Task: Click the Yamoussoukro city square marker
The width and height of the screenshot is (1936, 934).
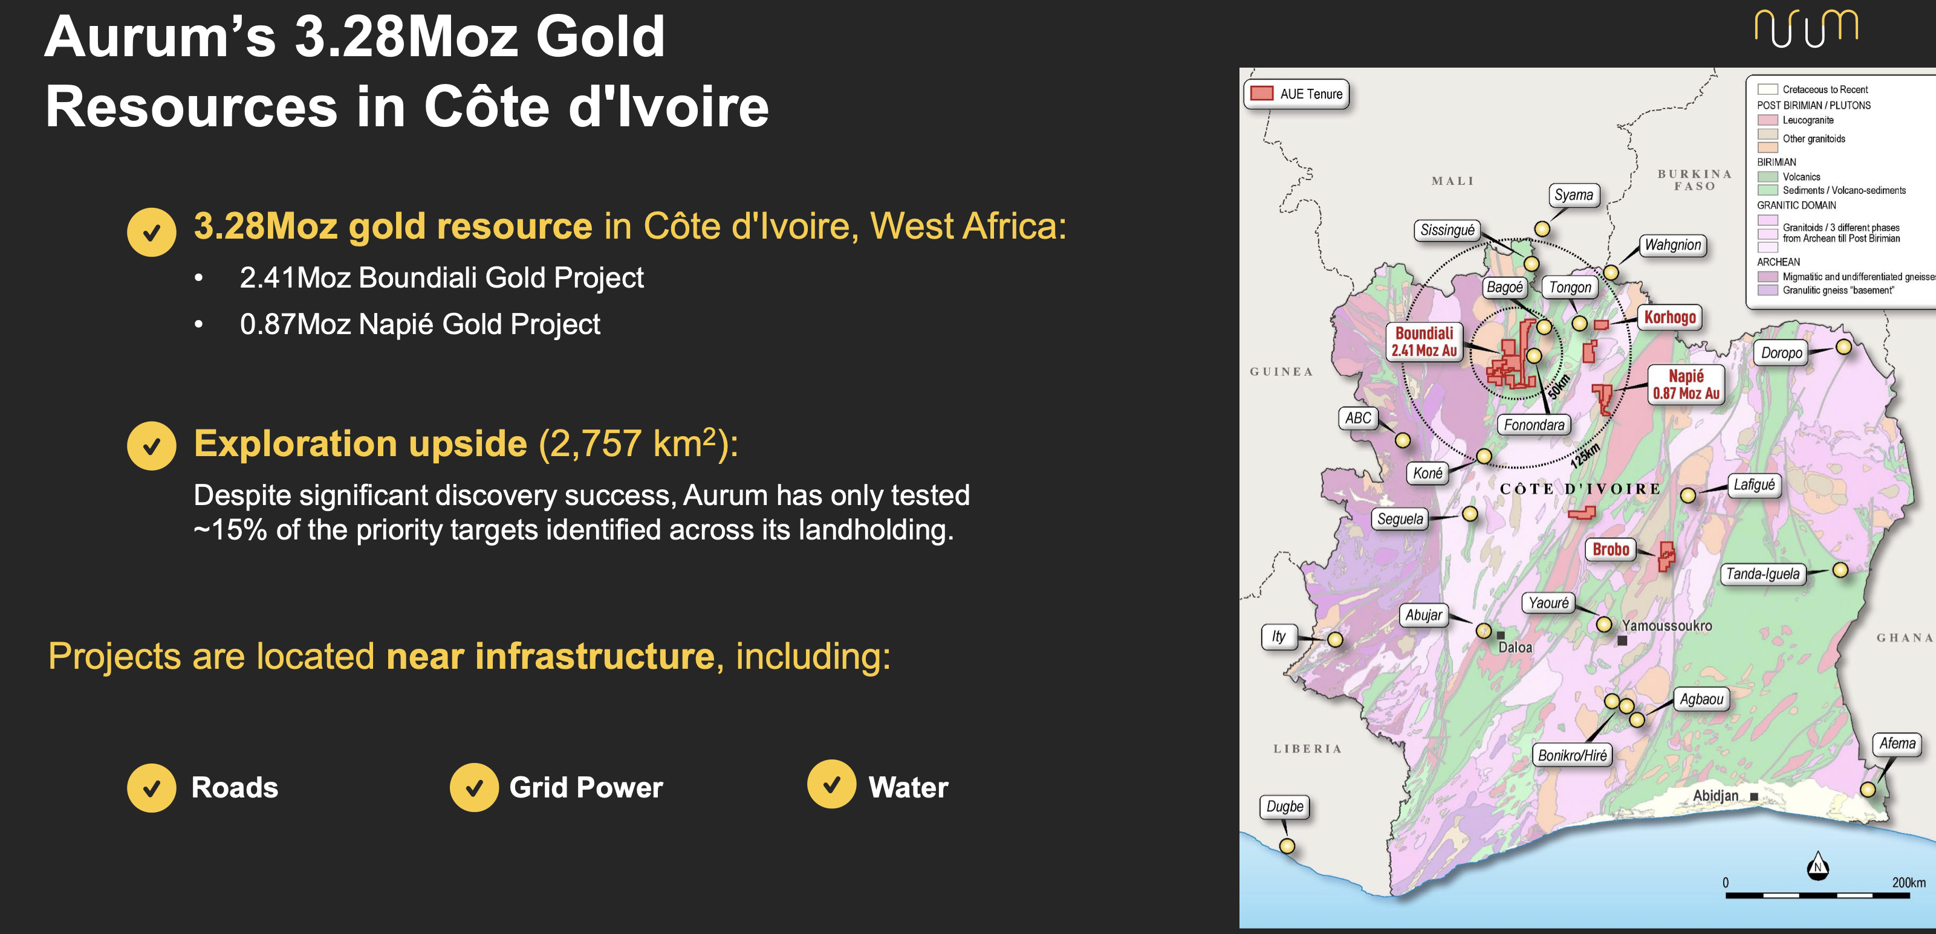Action: click(x=1622, y=640)
